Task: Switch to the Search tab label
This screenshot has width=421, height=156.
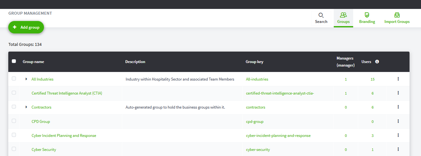Action: [x=321, y=22]
